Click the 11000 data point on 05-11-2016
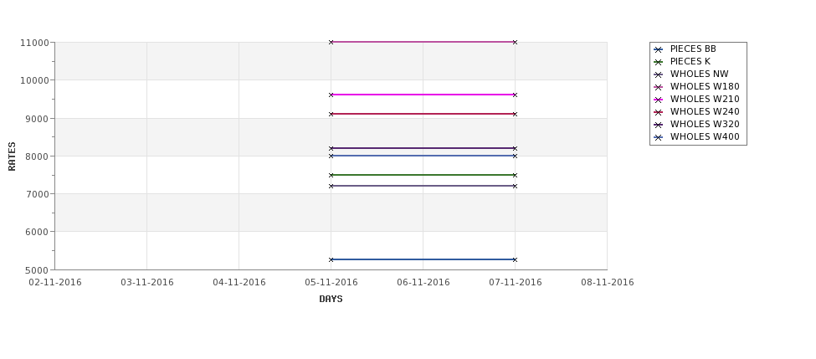This screenshot has width=816, height=359. pyautogui.click(x=331, y=42)
